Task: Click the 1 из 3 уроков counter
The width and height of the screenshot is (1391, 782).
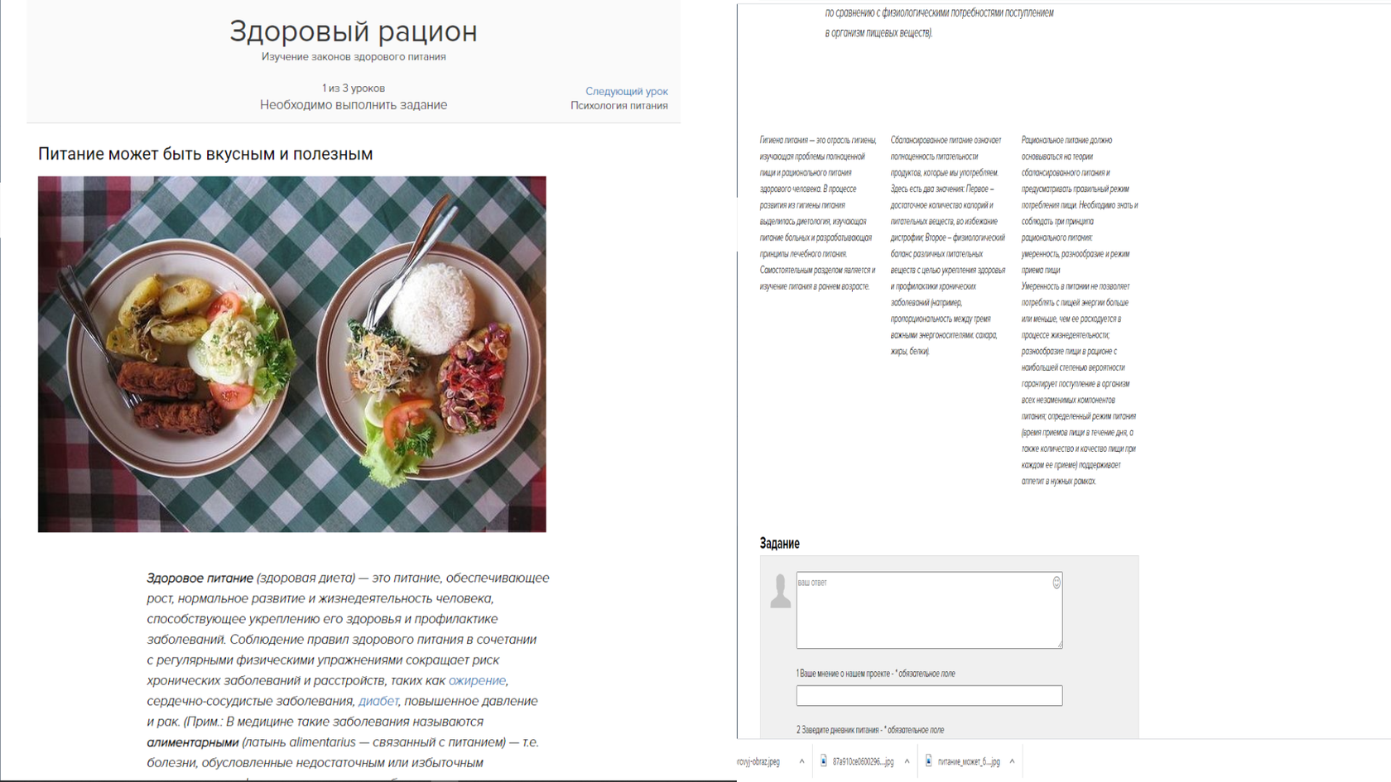Action: click(354, 88)
